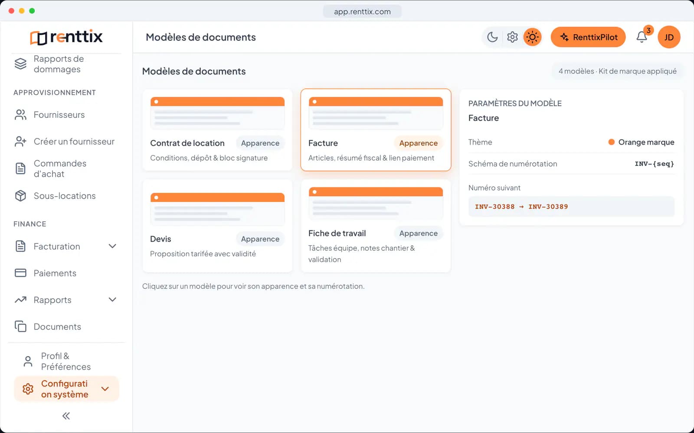Screen dimensions: 694x433
Task: Click Apparence on Devis card
Action: pos(260,239)
